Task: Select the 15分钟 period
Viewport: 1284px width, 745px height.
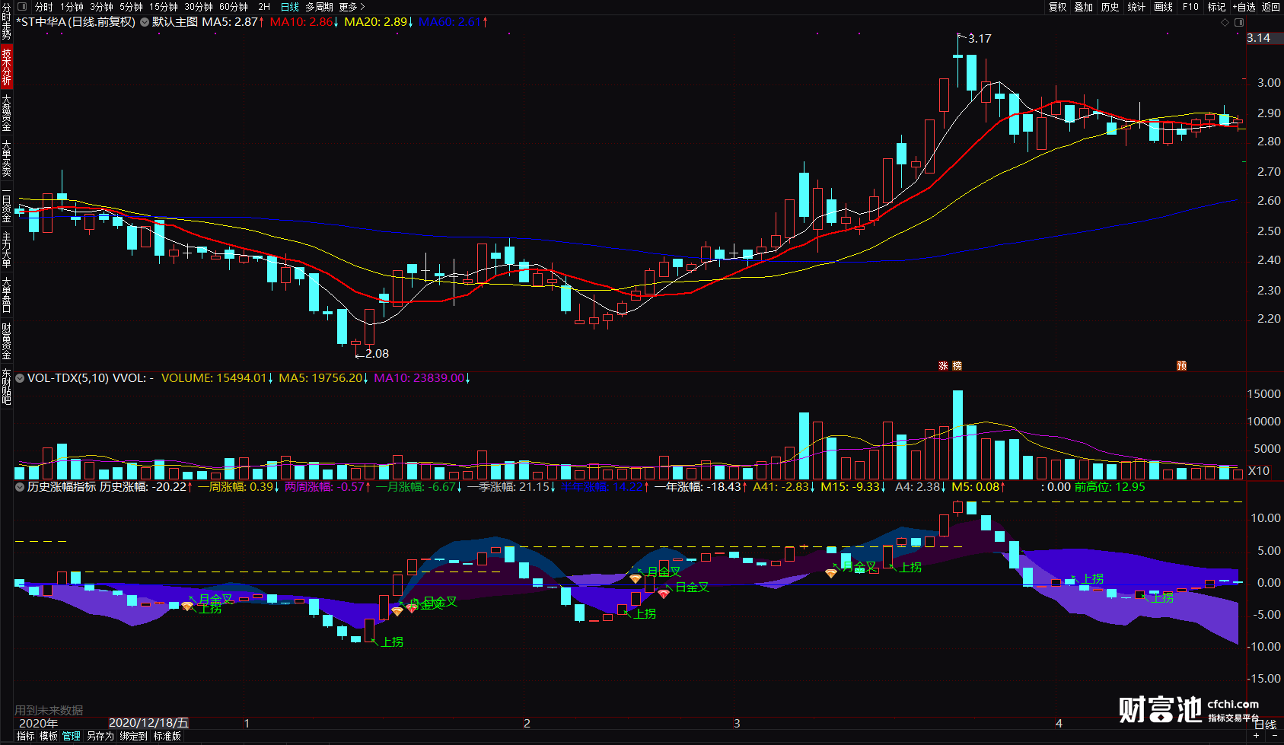Action: coord(164,7)
